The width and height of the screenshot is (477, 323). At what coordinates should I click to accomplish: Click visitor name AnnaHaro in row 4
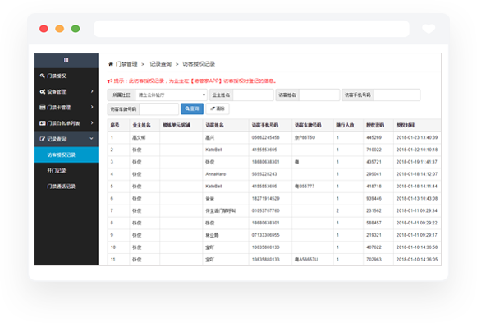coord(216,174)
